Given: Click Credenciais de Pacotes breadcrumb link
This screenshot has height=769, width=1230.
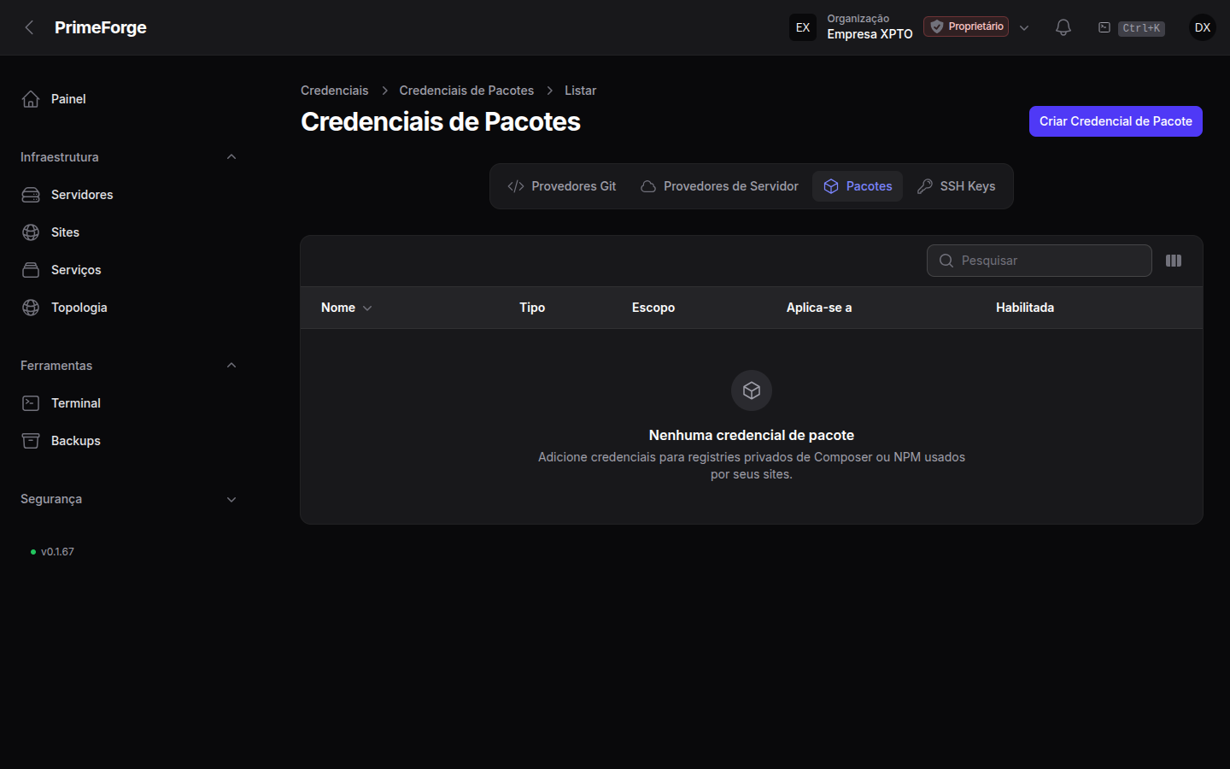Looking at the screenshot, I should click(466, 91).
